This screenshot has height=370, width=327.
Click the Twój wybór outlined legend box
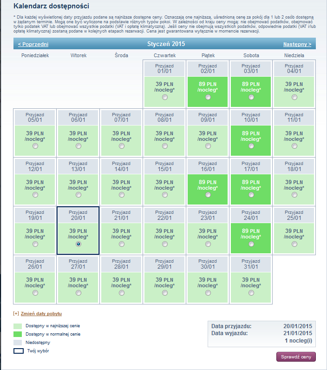[x=19, y=351]
